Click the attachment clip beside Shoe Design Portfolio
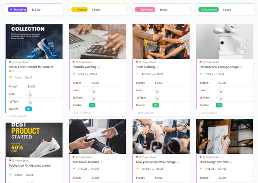The height and width of the screenshot is (183, 258). tap(231, 162)
